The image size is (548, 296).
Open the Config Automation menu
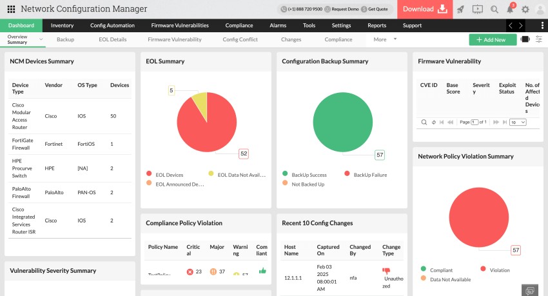[112, 25]
